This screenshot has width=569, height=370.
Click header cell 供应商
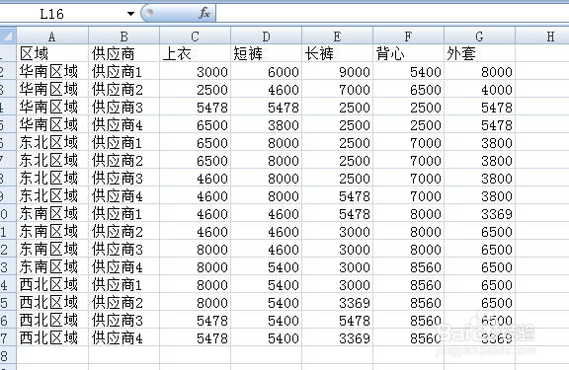[x=123, y=53]
